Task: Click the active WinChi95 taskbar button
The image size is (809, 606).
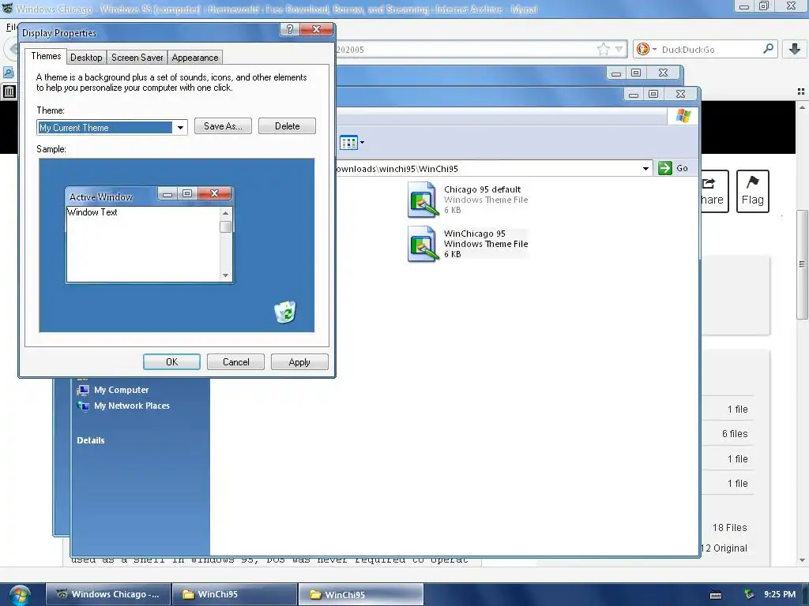Action: tap(361, 594)
